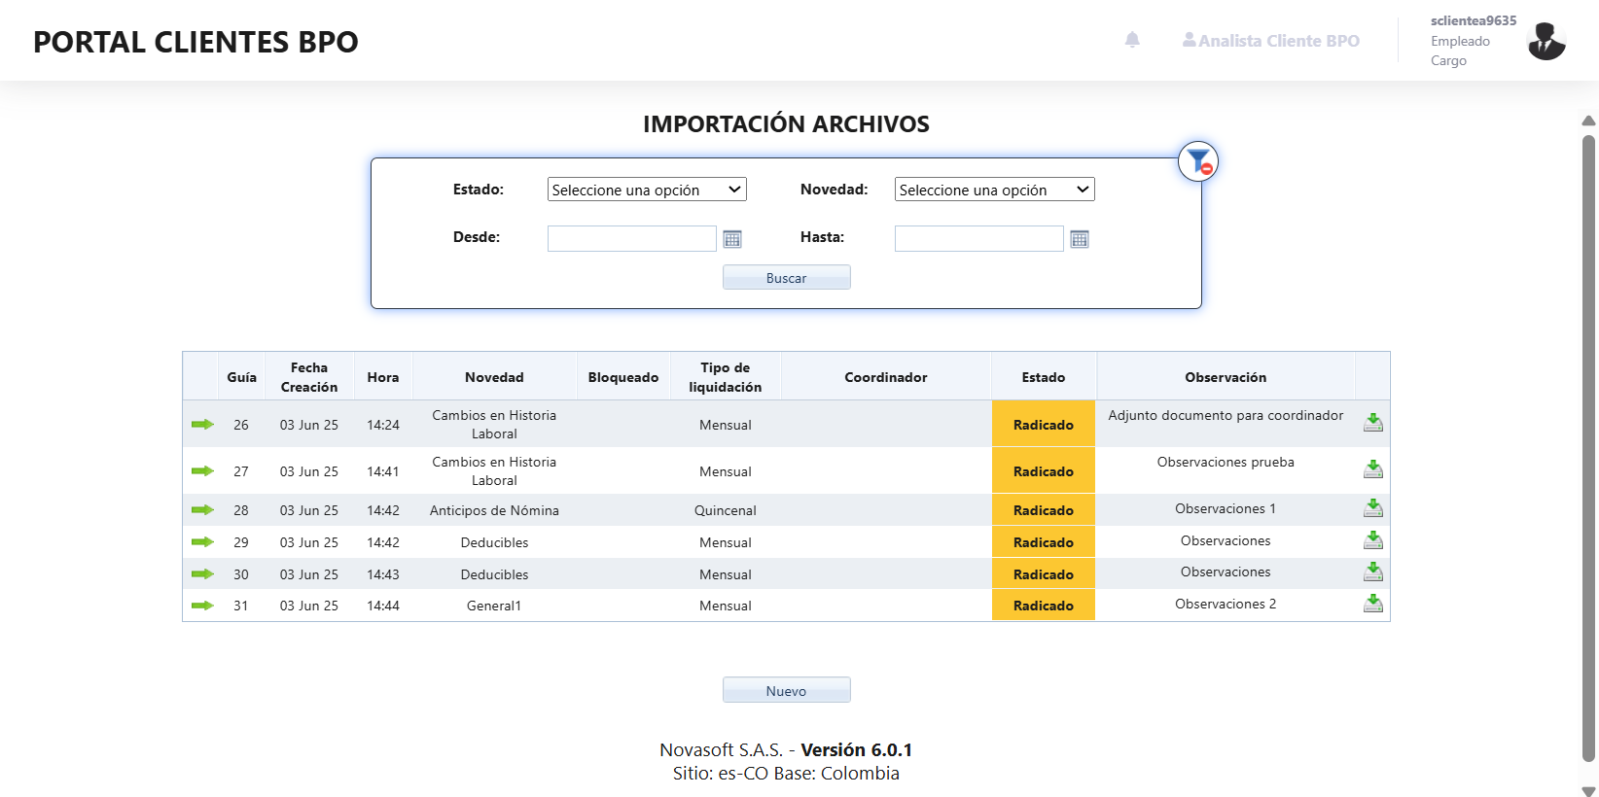Click the person icon beside Analista Cliente BPO
Image resolution: width=1599 pixels, height=797 pixels.
click(1190, 40)
